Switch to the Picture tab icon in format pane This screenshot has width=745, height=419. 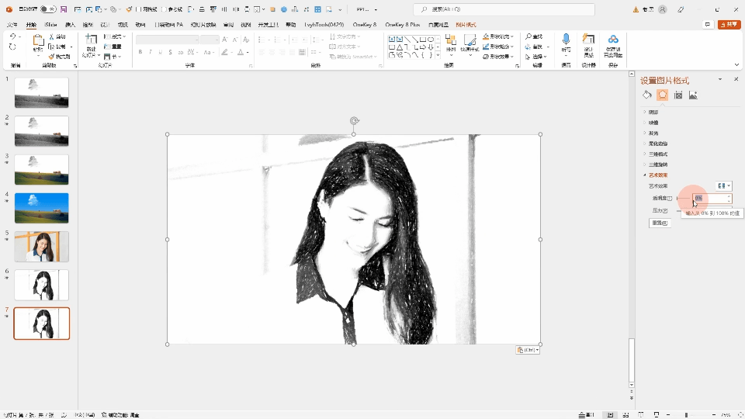[693, 95]
